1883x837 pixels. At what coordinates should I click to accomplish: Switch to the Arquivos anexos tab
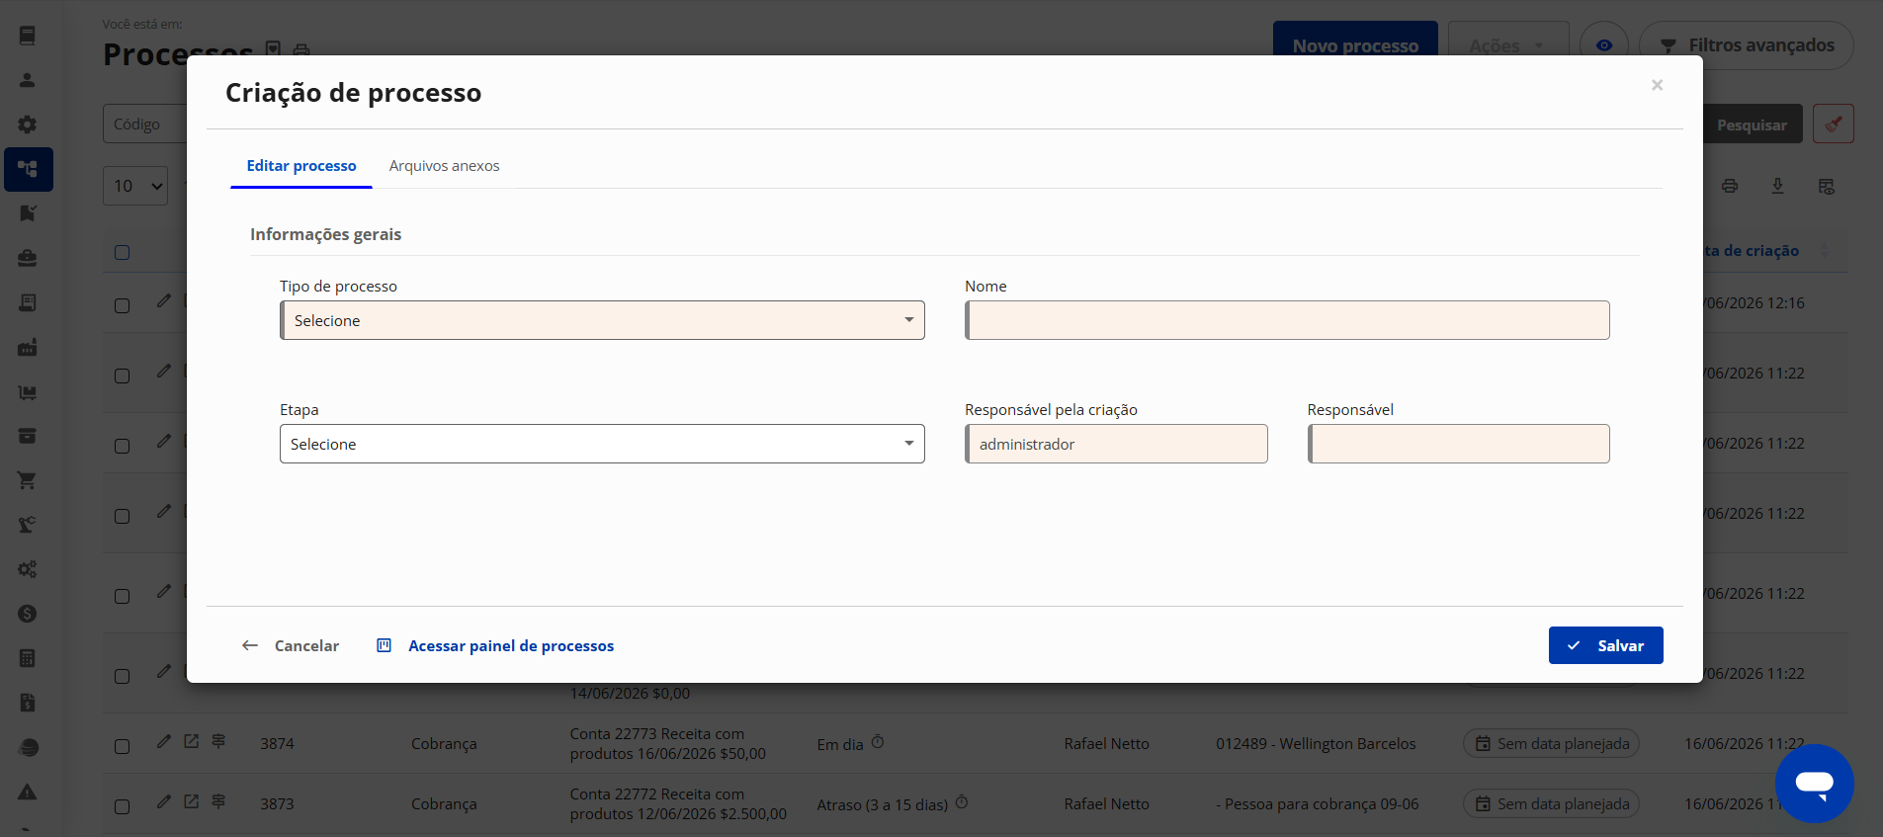(444, 166)
